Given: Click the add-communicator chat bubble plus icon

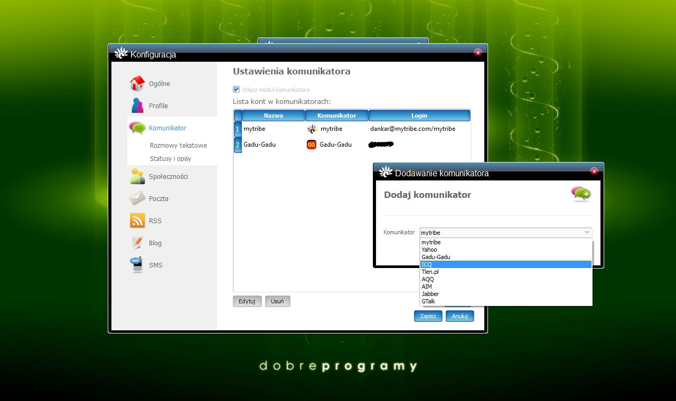Looking at the screenshot, I should pyautogui.click(x=581, y=194).
